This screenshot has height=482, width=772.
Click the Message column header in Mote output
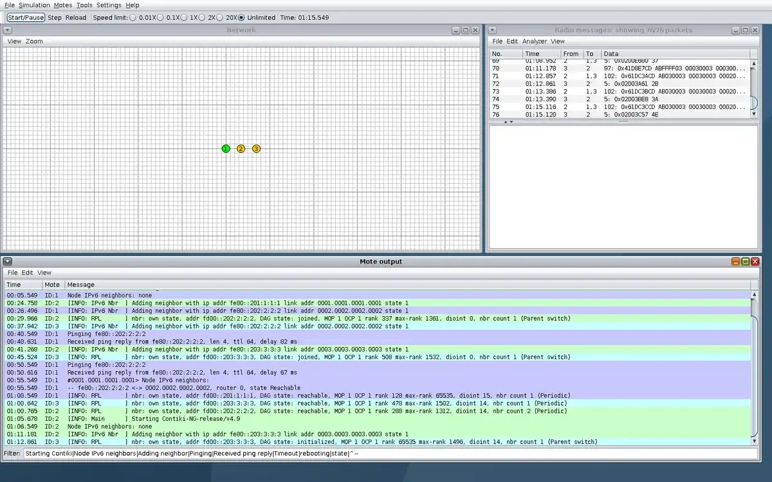click(408, 285)
